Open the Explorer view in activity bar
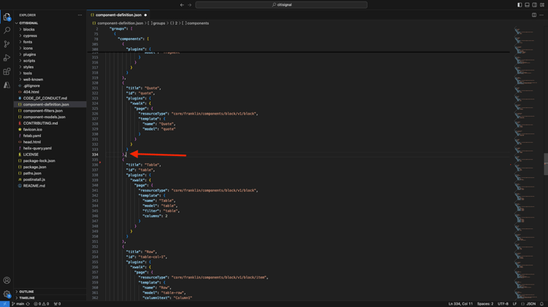The image size is (548, 307). pyautogui.click(x=7, y=17)
